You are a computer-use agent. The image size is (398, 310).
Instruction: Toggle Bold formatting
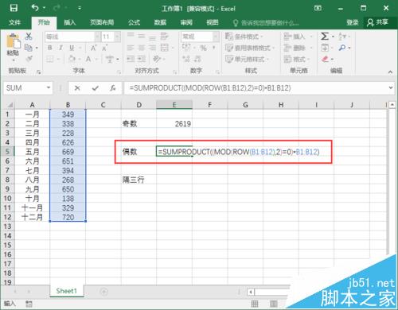[x=50, y=48]
